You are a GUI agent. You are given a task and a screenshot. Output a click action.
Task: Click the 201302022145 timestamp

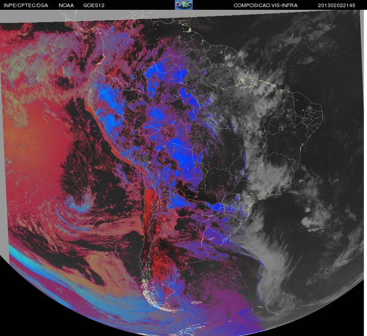point(337,5)
